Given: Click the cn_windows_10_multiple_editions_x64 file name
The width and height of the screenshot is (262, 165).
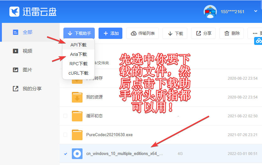Looking at the screenshot, I should [x=125, y=154].
